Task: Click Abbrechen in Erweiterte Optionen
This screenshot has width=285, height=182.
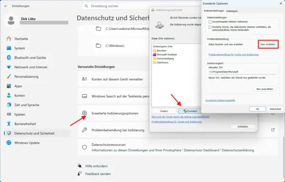Action: 275,109
